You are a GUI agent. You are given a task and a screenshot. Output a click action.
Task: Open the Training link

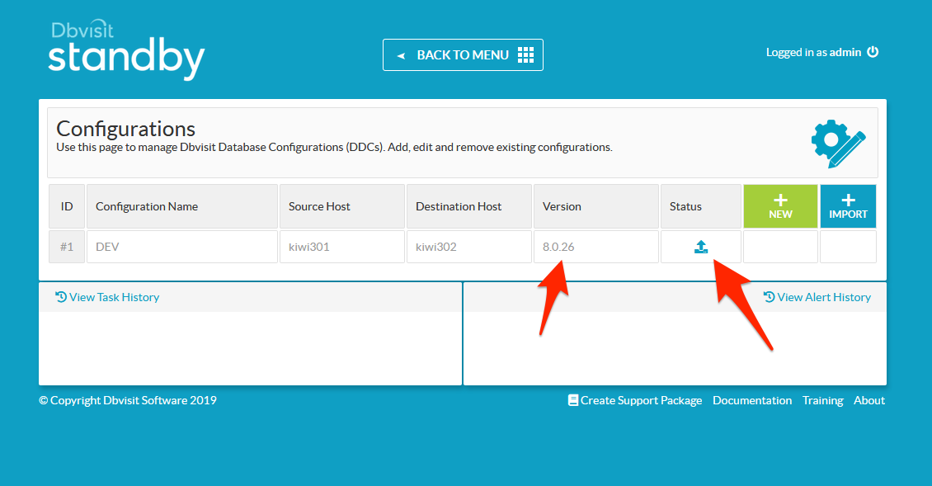coord(822,400)
